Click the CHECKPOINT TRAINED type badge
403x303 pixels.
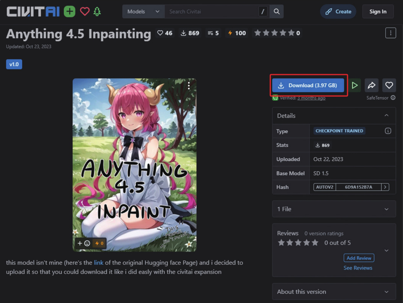[x=339, y=131]
